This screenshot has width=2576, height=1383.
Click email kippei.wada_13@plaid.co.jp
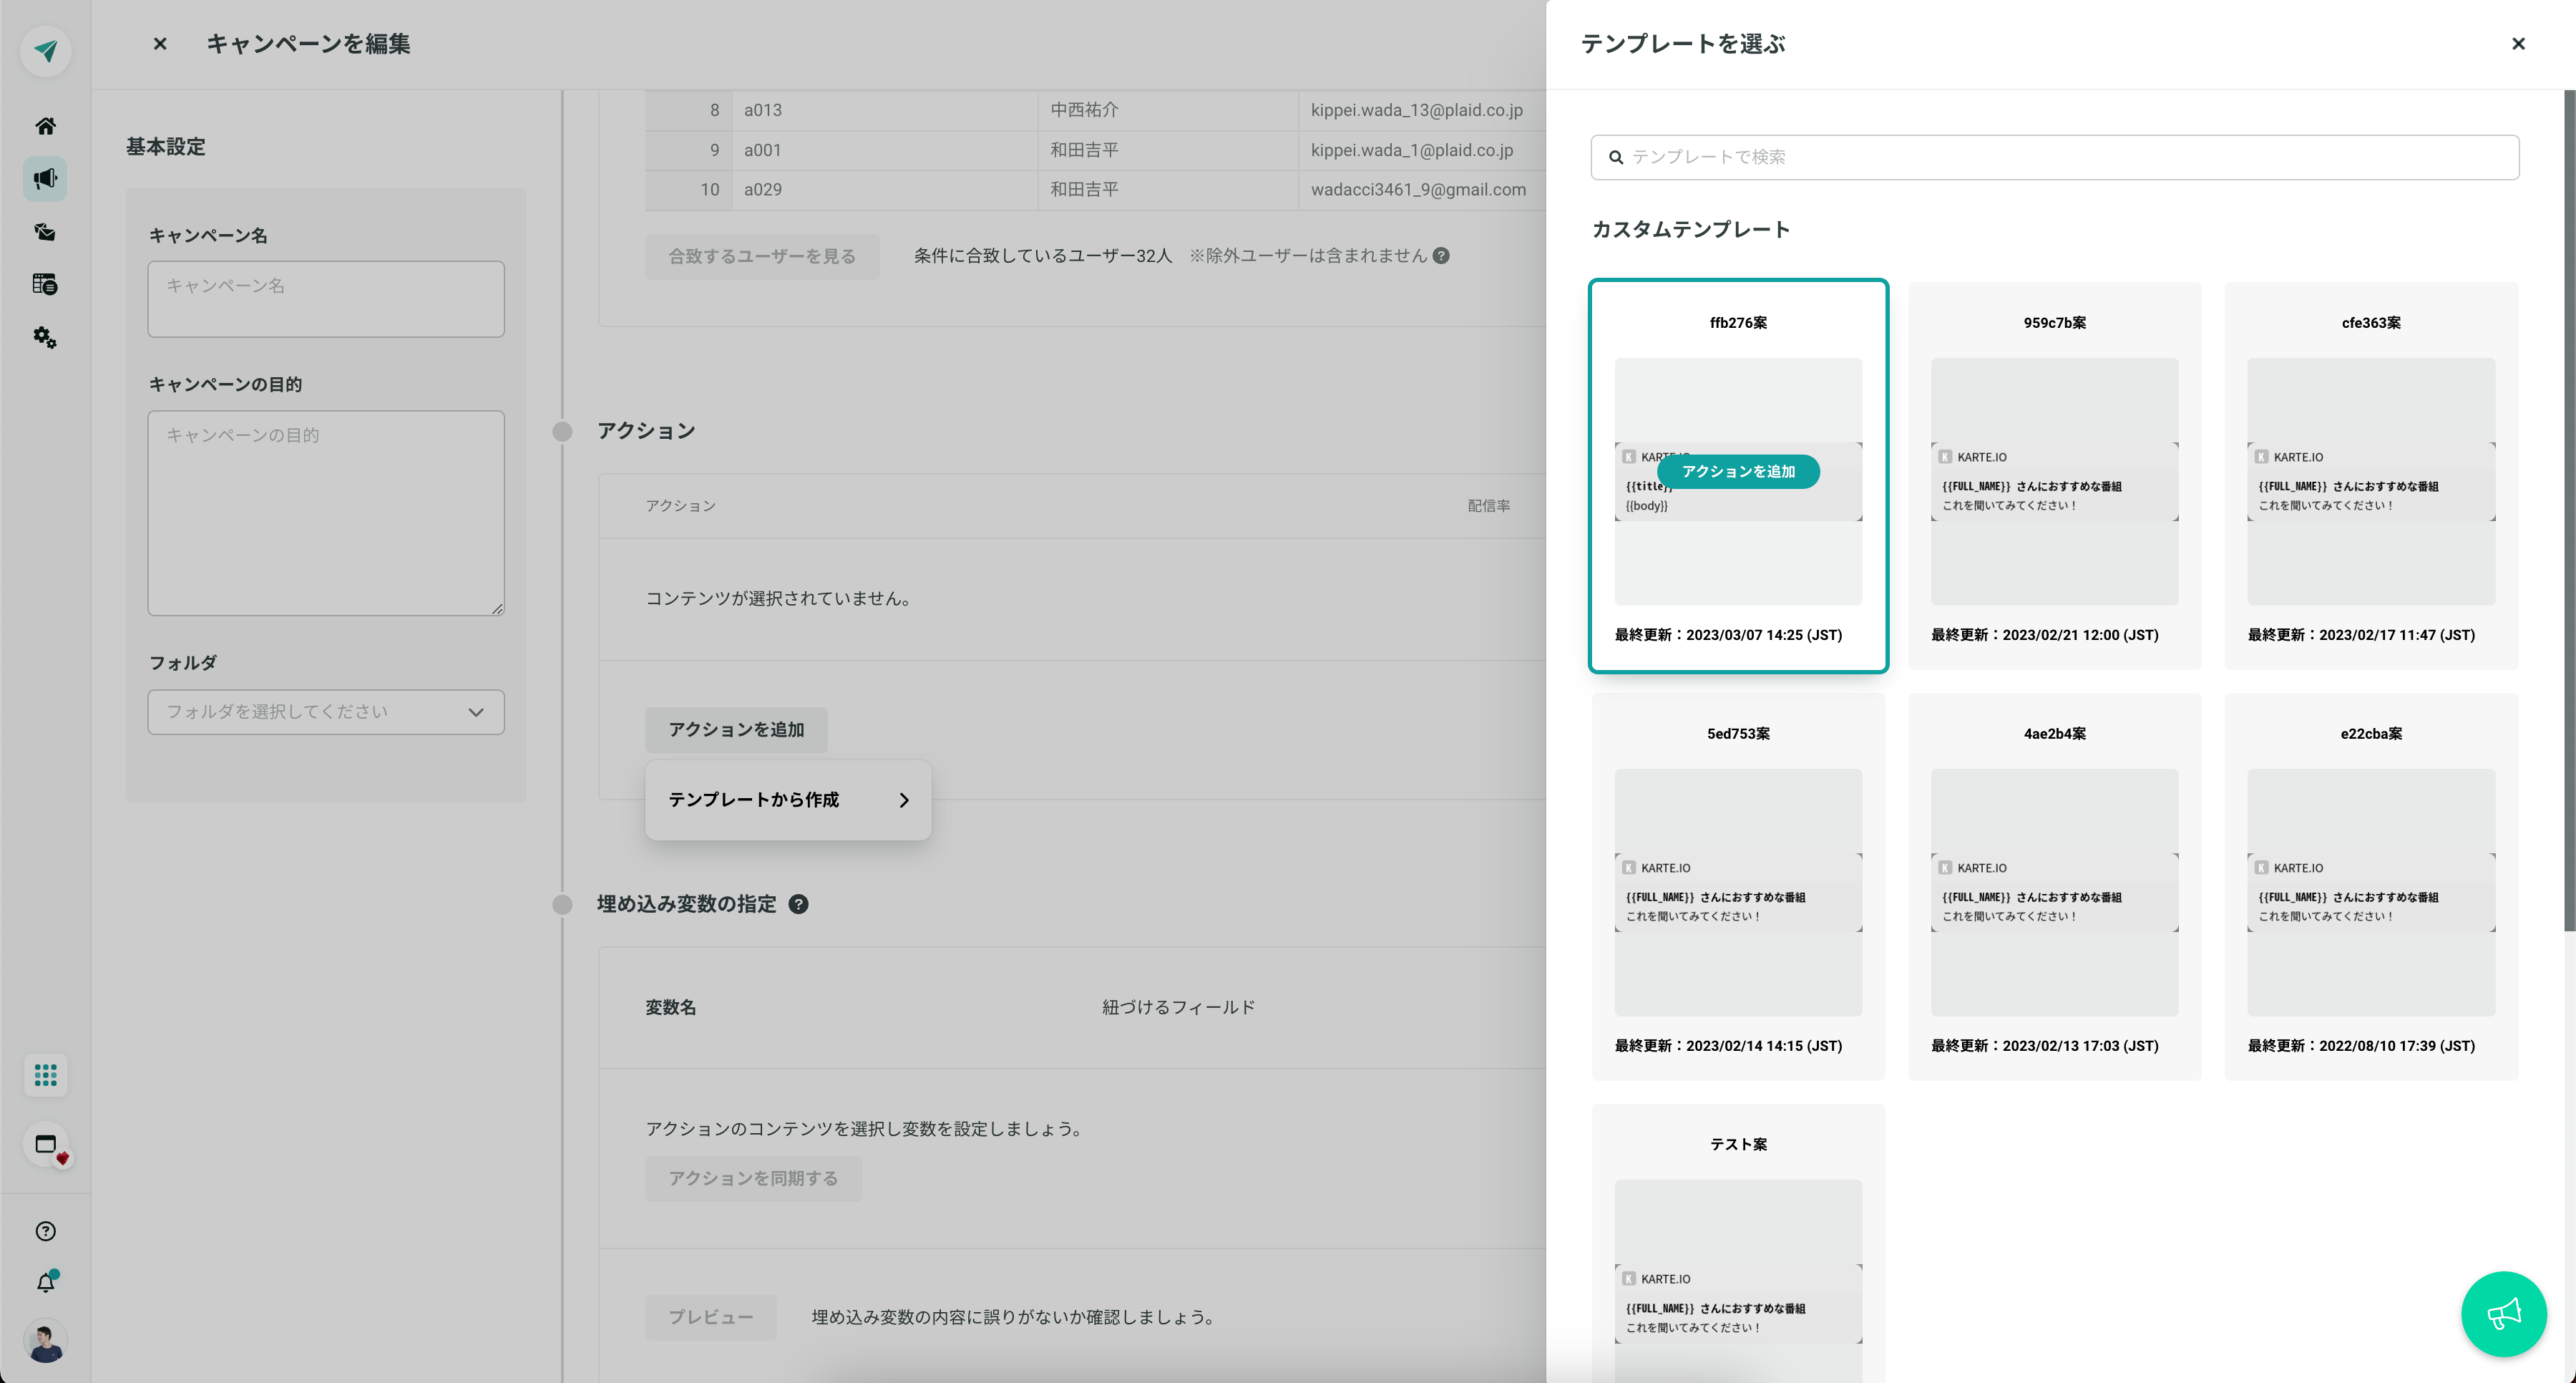click(1417, 110)
